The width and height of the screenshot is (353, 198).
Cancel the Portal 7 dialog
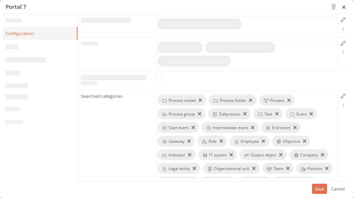(338, 189)
